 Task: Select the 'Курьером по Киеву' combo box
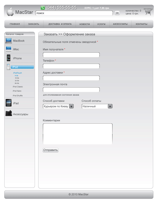[58, 106]
